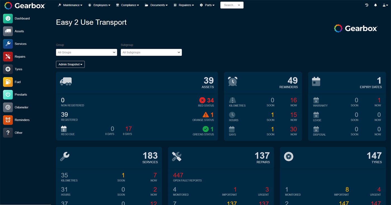Click the 39 Assets total count
Screen dimensions: 391x205
[x=208, y=80]
